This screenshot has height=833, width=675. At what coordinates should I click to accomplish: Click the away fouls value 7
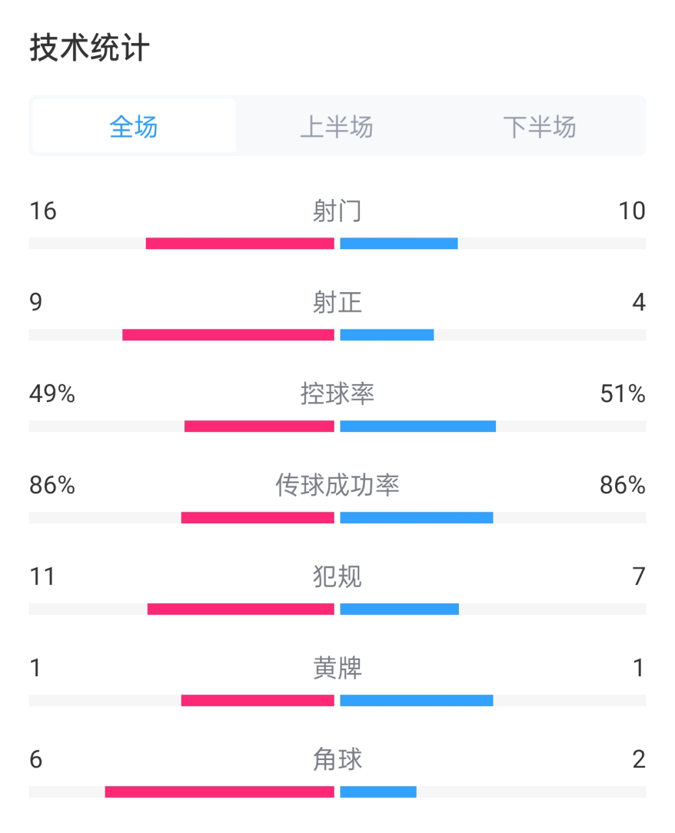(639, 577)
